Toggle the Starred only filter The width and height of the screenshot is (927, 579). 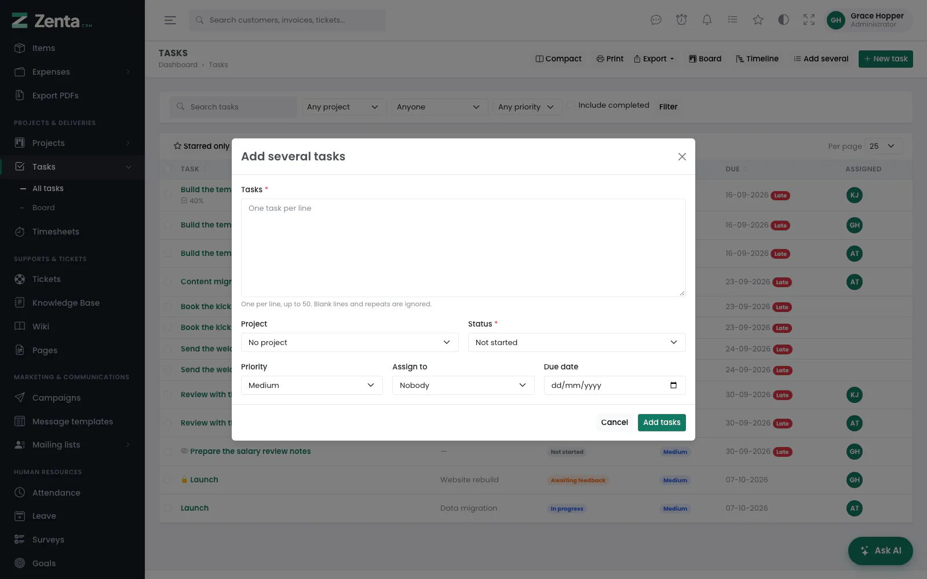(201, 146)
